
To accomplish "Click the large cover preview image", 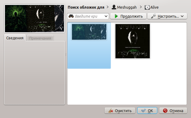I will [34, 19].
